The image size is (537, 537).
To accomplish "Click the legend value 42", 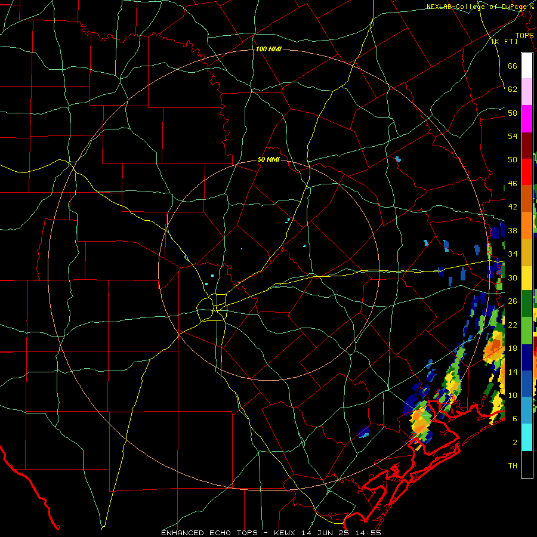I will coord(513,207).
